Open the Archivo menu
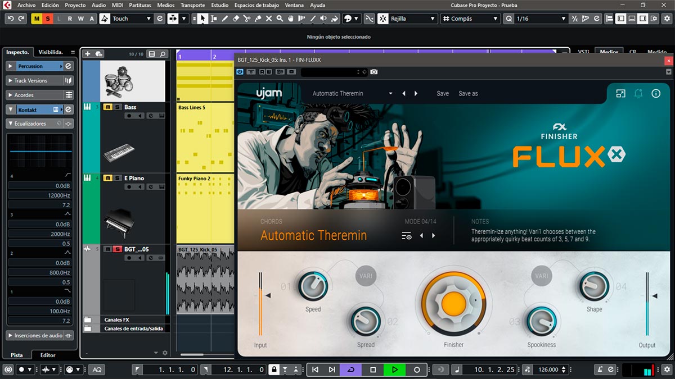 [26, 5]
